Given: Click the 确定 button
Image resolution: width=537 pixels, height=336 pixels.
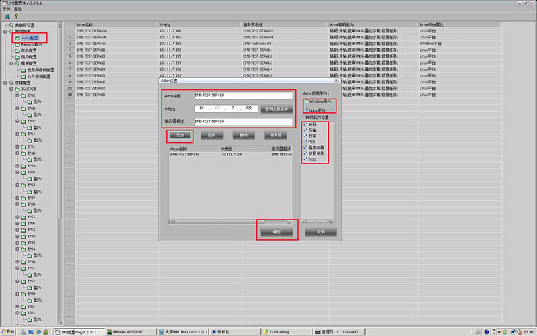Looking at the screenshot, I should pyautogui.click(x=277, y=232).
